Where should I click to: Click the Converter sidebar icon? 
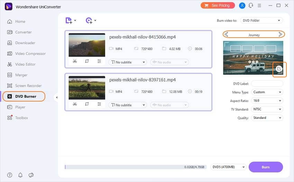[10, 32]
